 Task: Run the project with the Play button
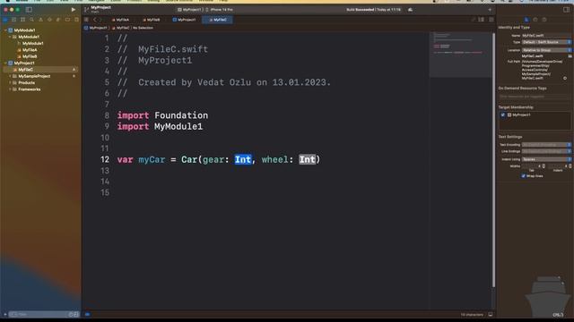74,10
